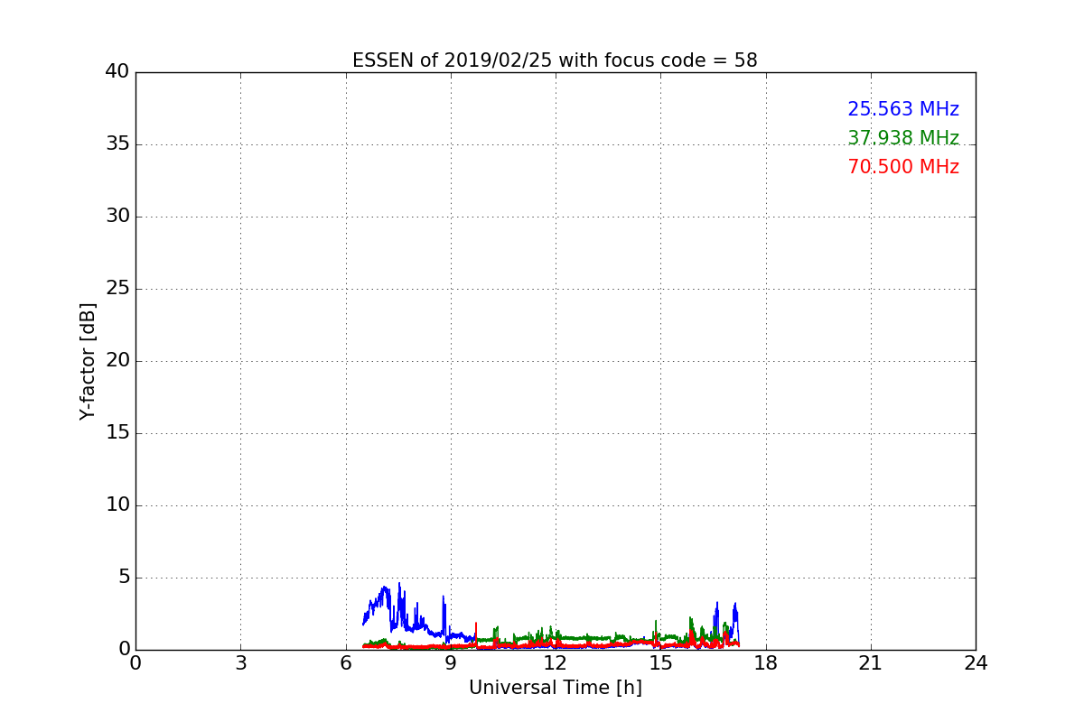This screenshot has height=722, width=1084.
Task: Click y-axis tick label 25
Action: pyautogui.click(x=117, y=289)
